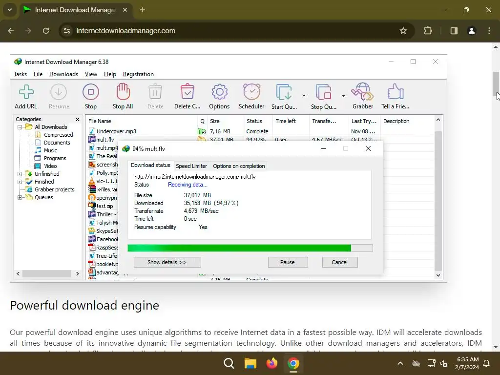This screenshot has height=375, width=500.
Task: Click the Delete trash icon
Action: (x=155, y=92)
